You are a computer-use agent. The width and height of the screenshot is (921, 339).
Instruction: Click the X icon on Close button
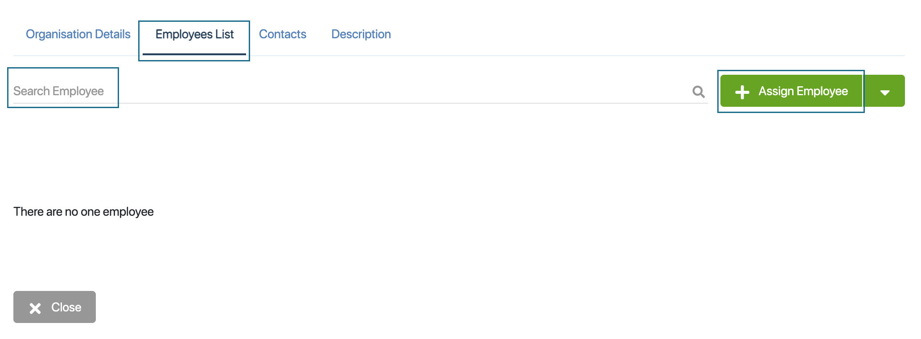(x=35, y=308)
